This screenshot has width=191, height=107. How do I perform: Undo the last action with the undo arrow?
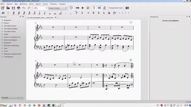24,8
